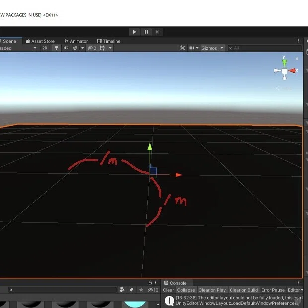Toggle hidden objects visibility showing 0
308x308 pixels.
[x=92, y=48]
